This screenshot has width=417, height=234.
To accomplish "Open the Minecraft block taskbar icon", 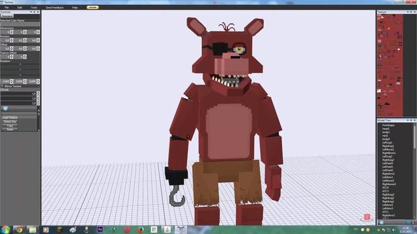I will [x=59, y=229].
